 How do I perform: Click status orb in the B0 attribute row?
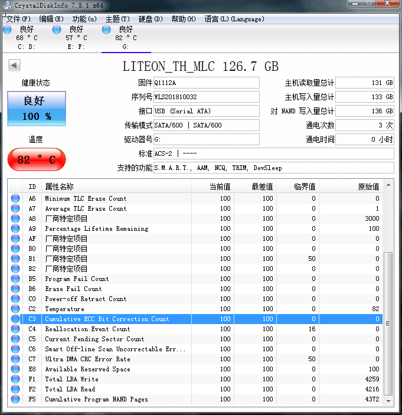[x=15, y=249]
